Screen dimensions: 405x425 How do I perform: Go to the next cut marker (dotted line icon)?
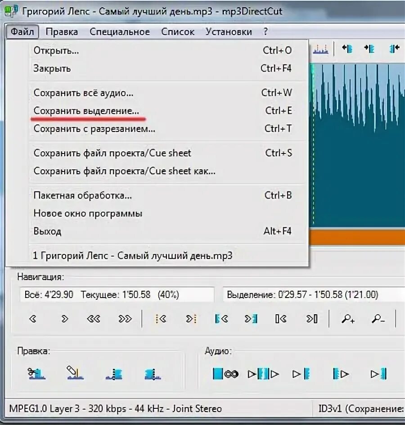point(191,319)
